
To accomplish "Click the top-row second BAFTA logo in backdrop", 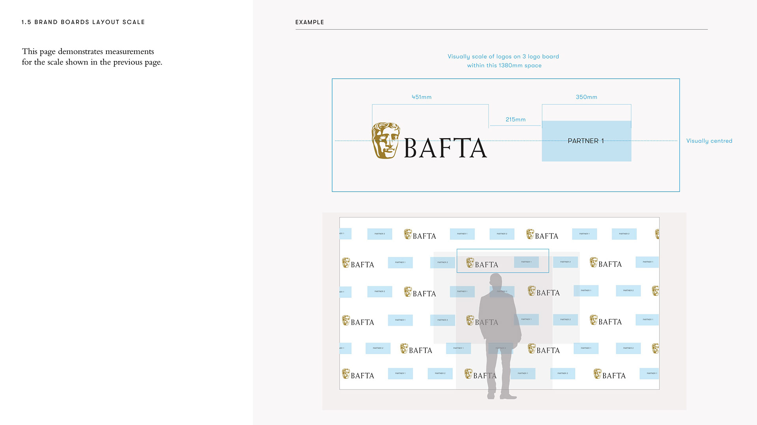I will click(542, 235).
